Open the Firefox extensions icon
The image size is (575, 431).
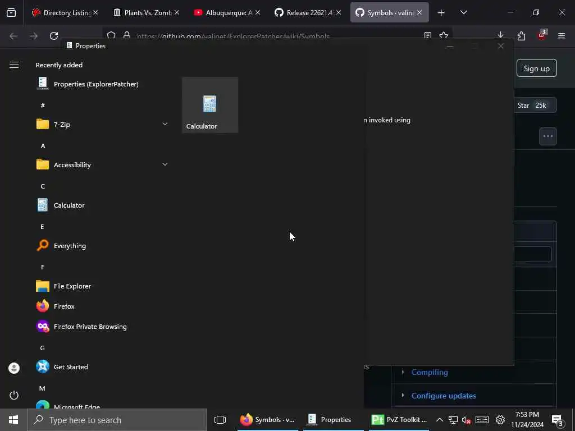pos(521,35)
